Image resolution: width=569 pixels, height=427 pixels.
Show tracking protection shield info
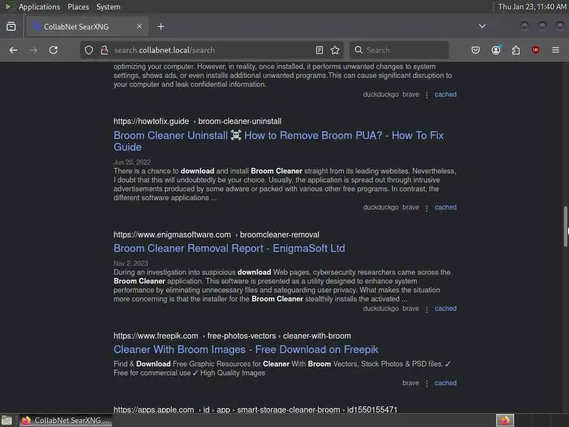89,50
